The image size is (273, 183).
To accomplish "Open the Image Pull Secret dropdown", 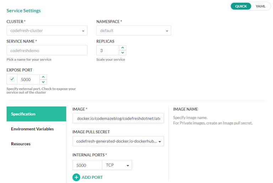I will click(x=118, y=141).
